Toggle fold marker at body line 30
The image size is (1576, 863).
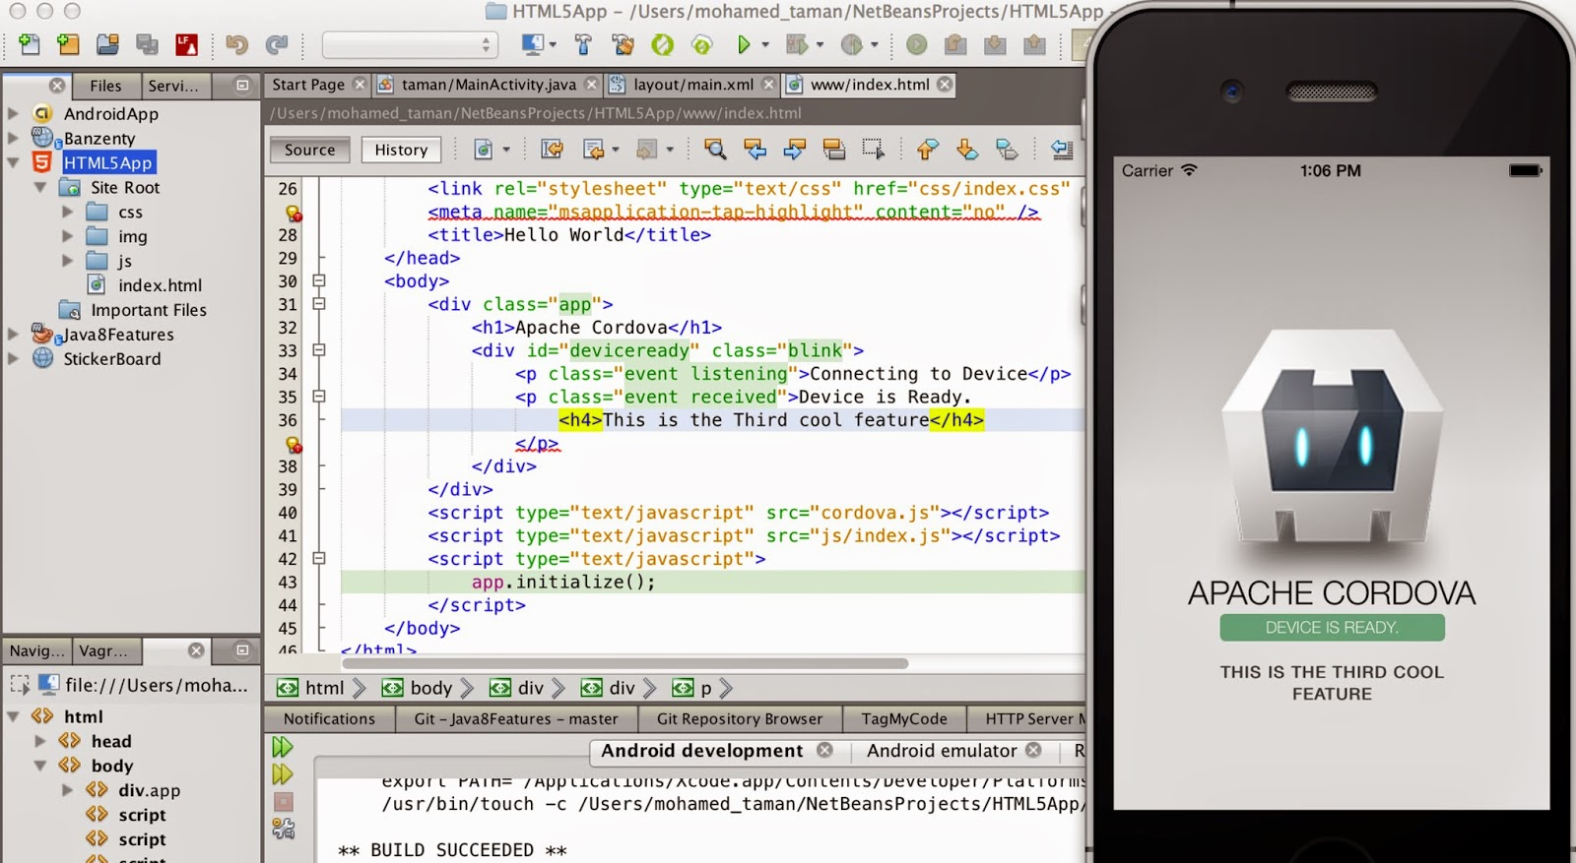pos(319,280)
